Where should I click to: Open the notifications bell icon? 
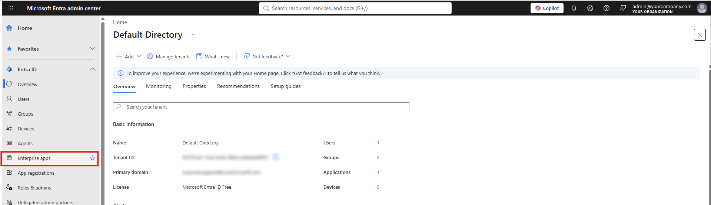[x=574, y=8]
